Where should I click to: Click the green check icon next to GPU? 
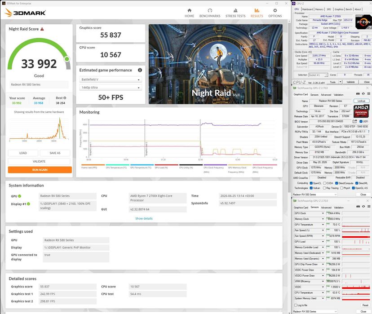pos(20,196)
